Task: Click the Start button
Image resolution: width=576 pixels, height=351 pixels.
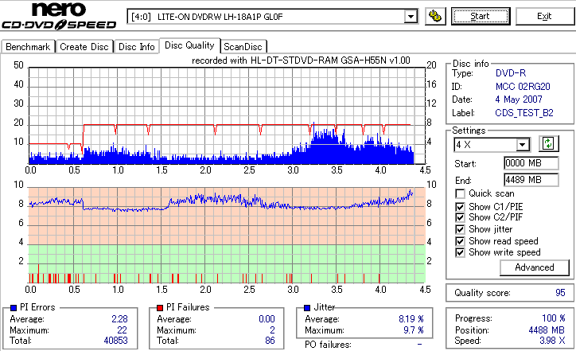Action: click(x=481, y=17)
